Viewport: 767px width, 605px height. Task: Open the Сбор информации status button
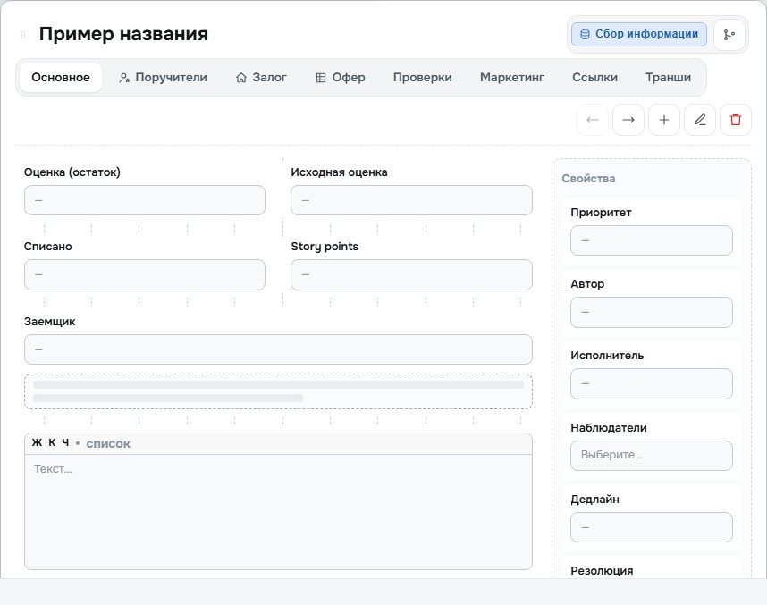click(x=639, y=35)
